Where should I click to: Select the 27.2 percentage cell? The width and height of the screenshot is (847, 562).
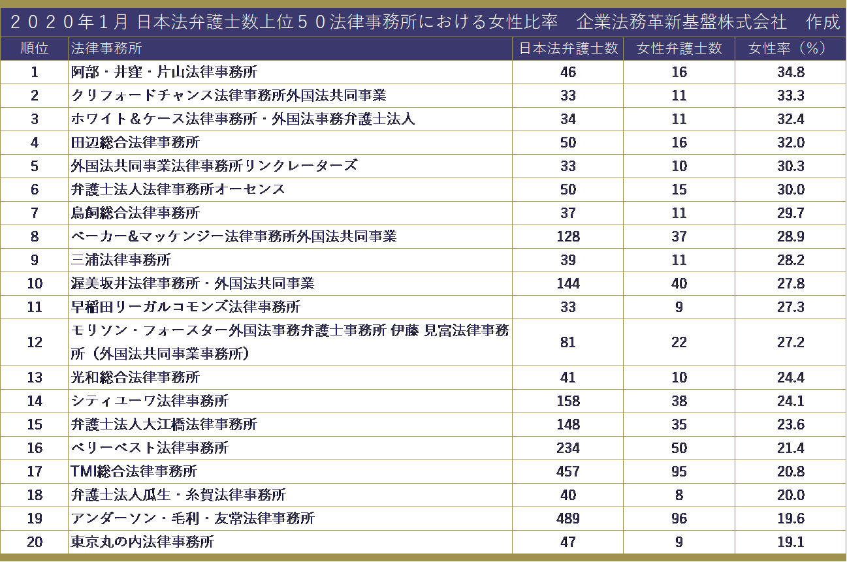(791, 343)
